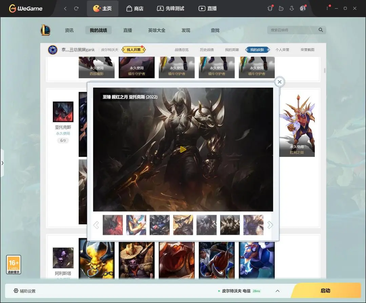Play the skin preview video

tap(183, 149)
